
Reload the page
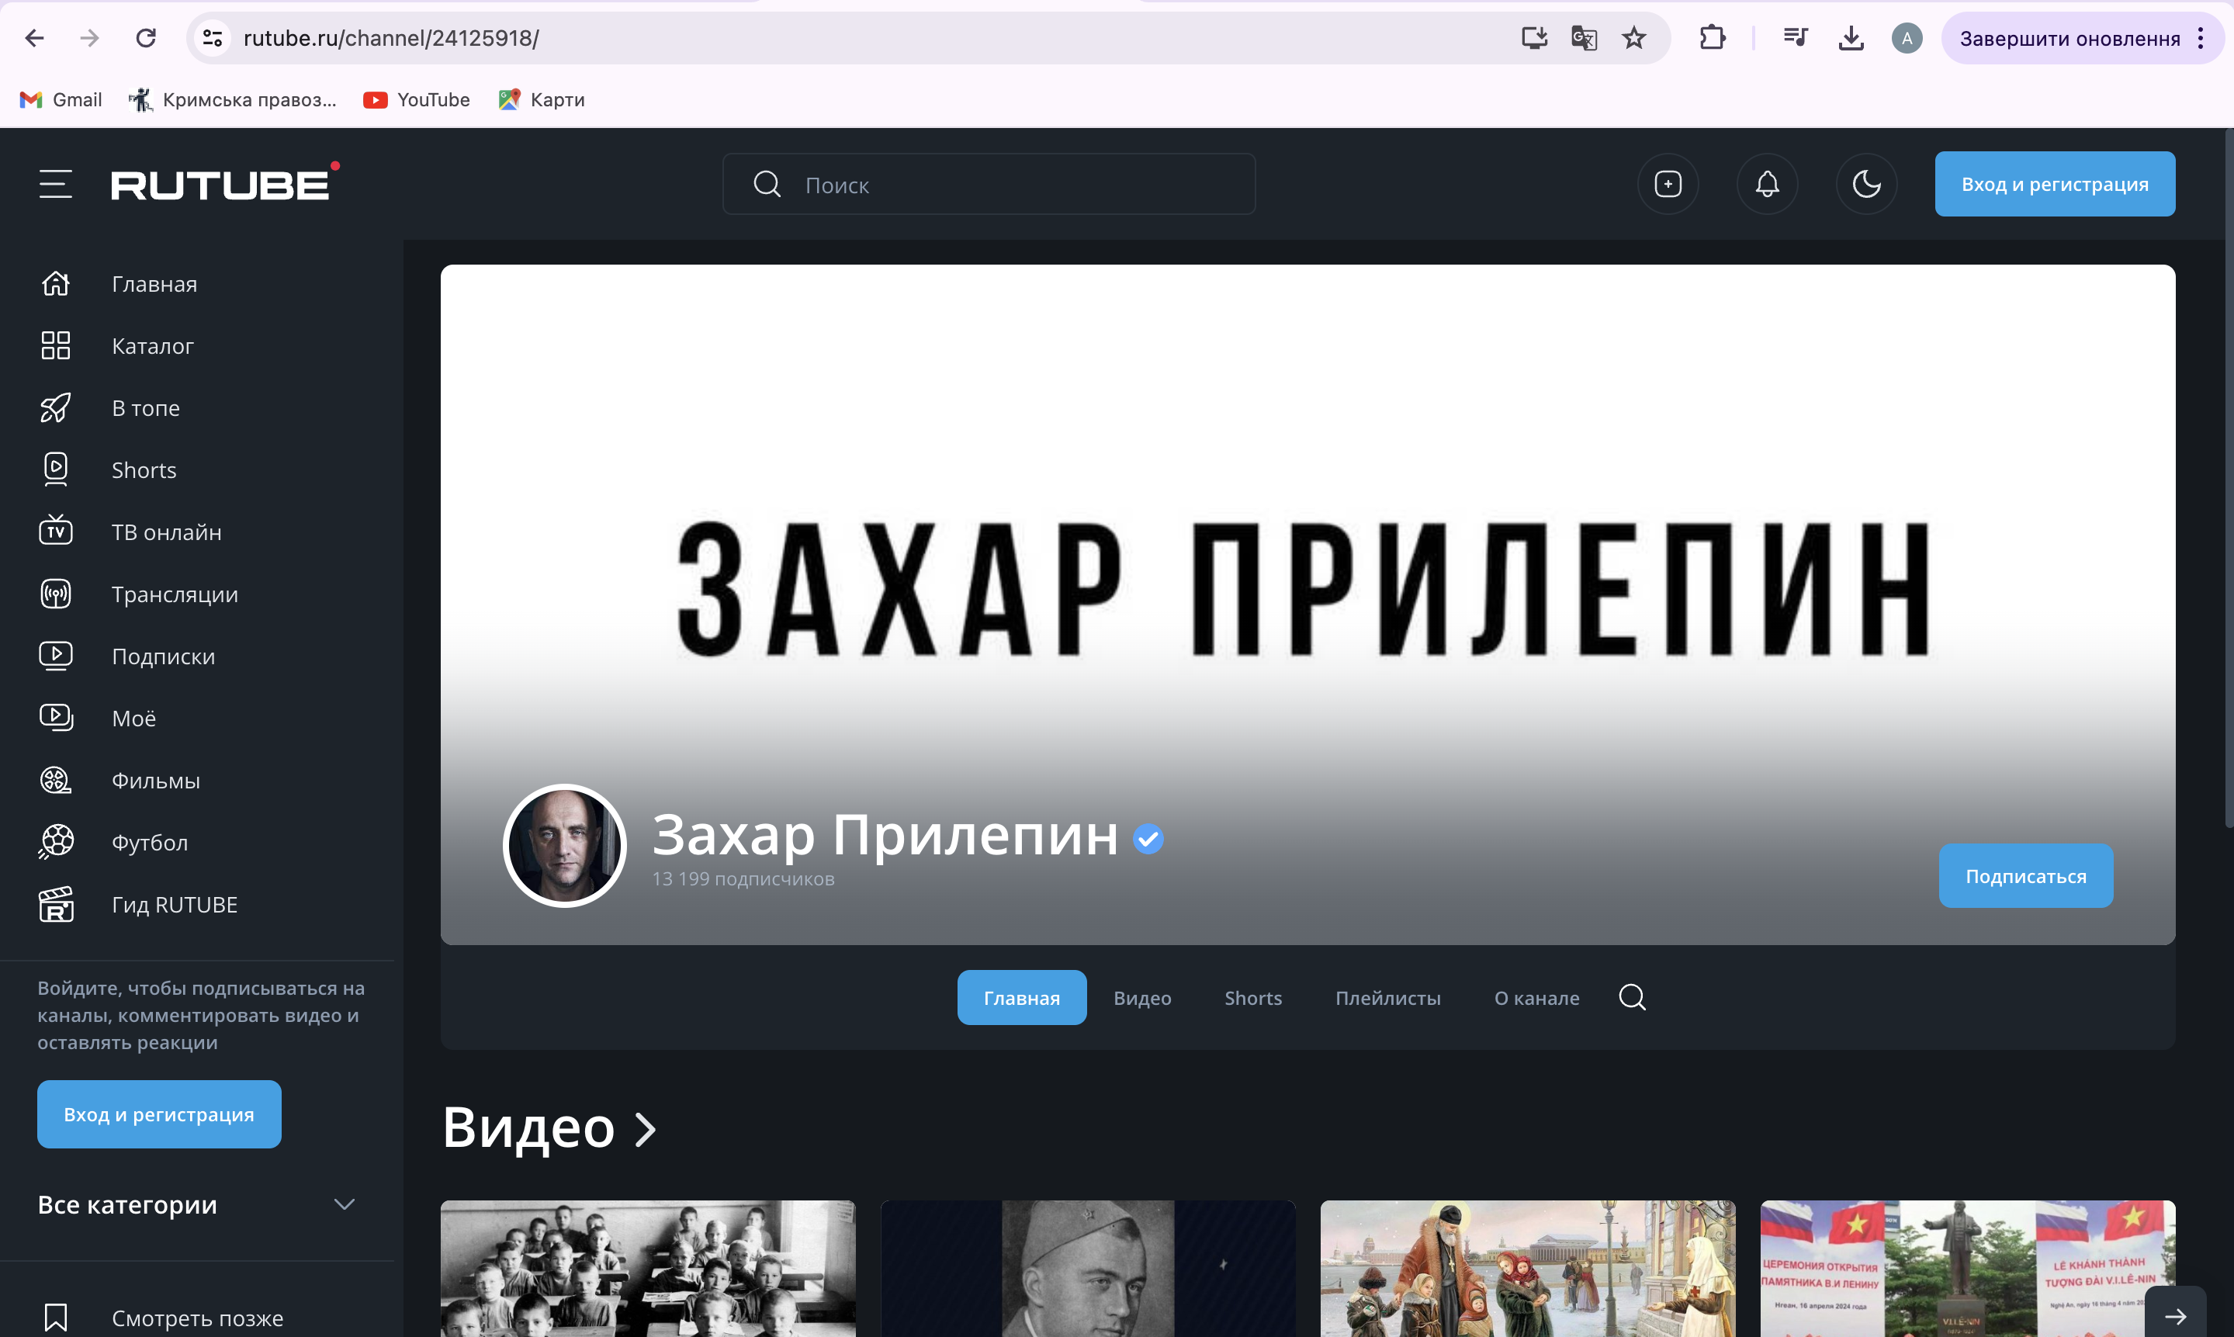[145, 38]
